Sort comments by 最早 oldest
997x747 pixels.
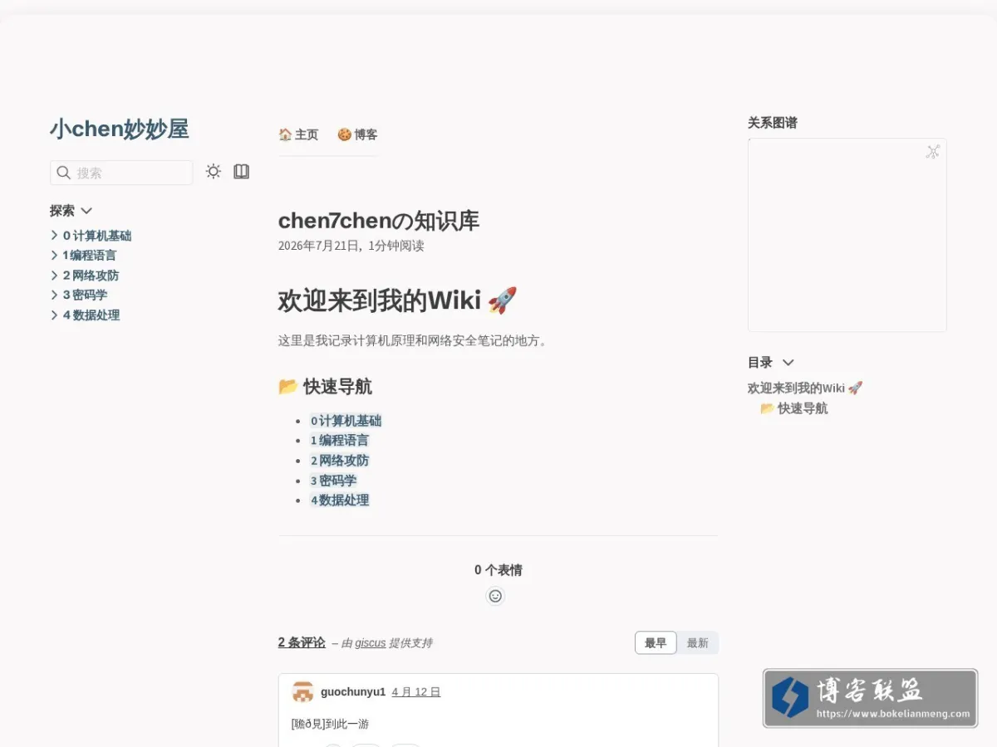tap(656, 643)
